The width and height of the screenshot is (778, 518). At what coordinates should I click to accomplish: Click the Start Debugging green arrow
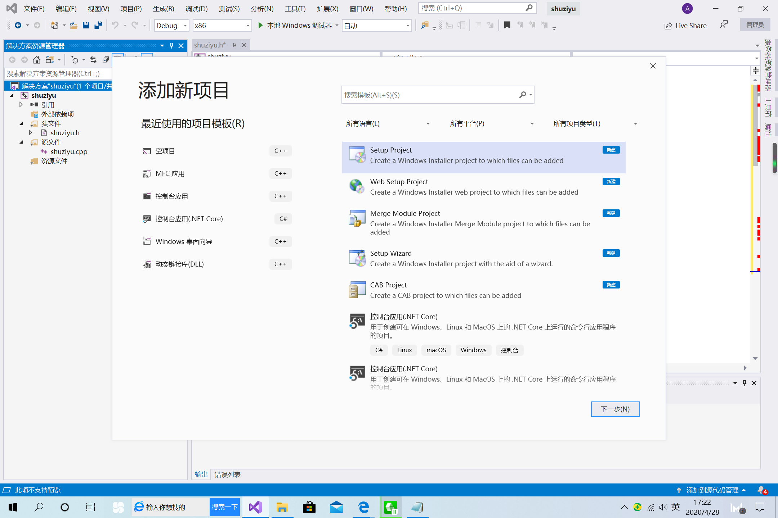[260, 25]
